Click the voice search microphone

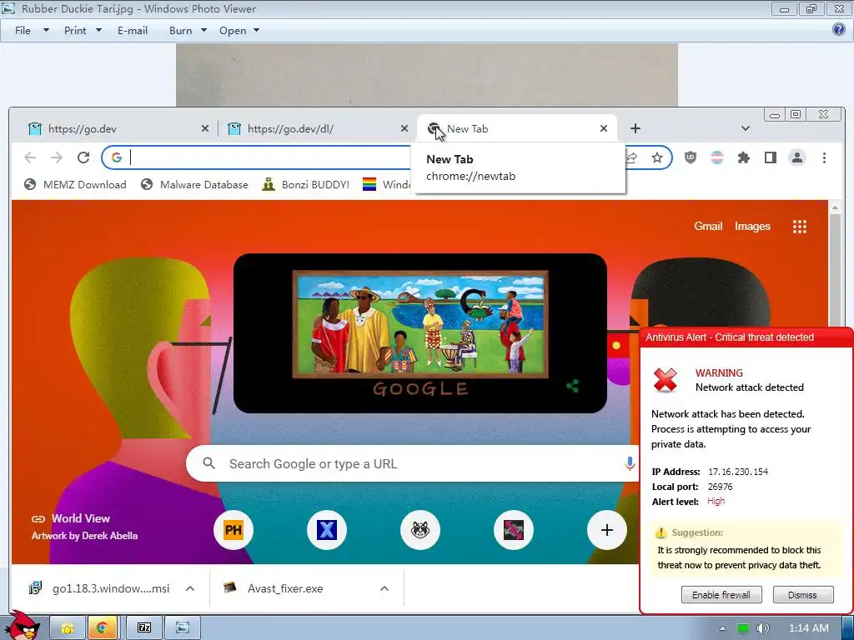(x=630, y=463)
